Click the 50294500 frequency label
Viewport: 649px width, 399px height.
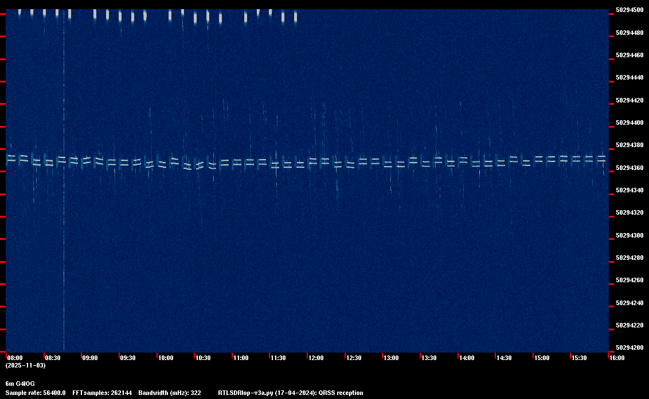point(630,10)
